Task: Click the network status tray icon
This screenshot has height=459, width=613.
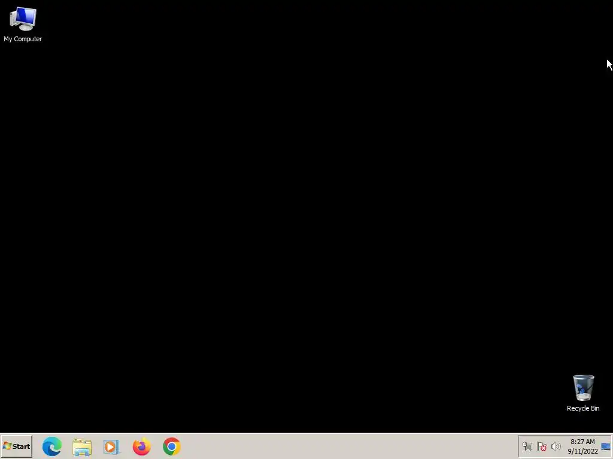Action: (527, 446)
